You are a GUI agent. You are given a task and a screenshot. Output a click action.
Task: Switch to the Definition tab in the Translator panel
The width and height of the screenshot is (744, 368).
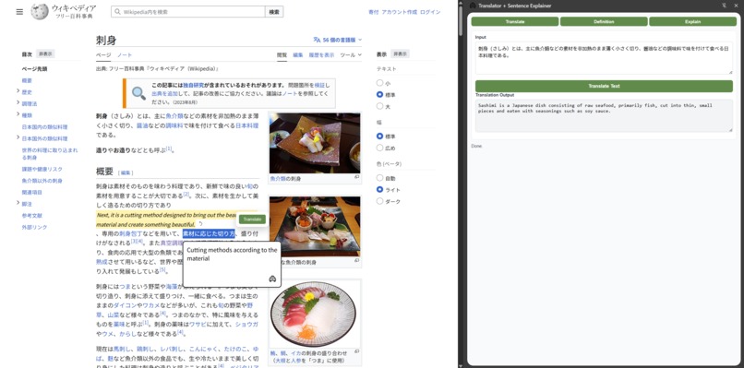pyautogui.click(x=604, y=22)
